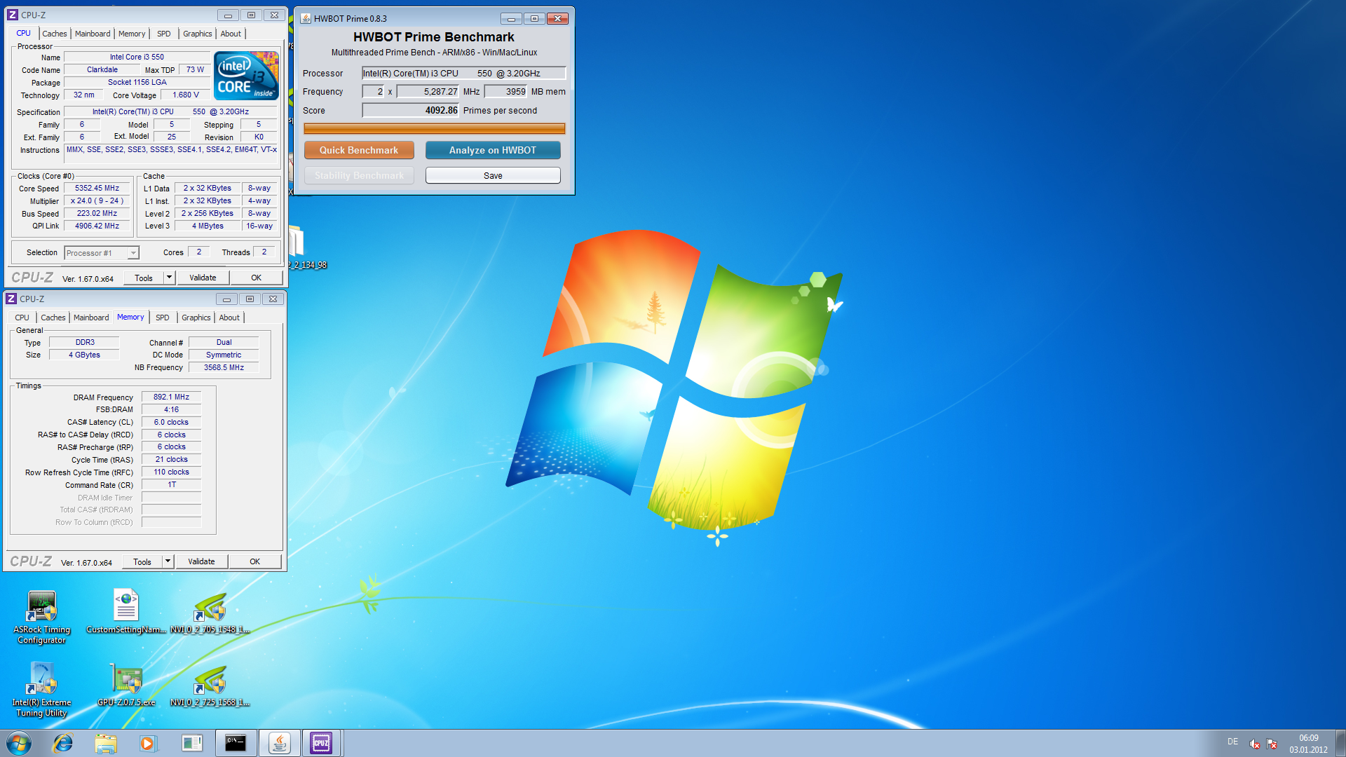Viewport: 1346px width, 757px height.
Task: Click the Action Center flag tray icon
Action: pos(1272,744)
